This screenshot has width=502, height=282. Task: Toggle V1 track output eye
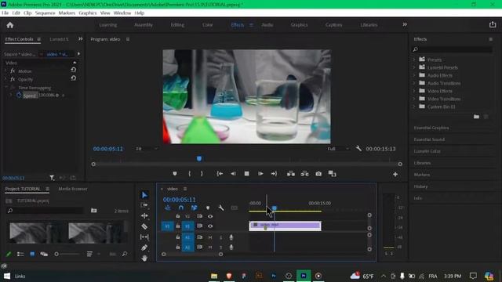(210, 226)
